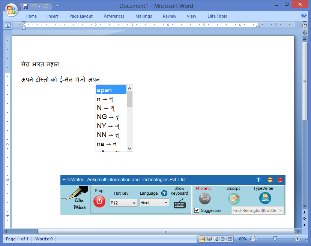Select the 'n → न्' suggestion

(111, 99)
